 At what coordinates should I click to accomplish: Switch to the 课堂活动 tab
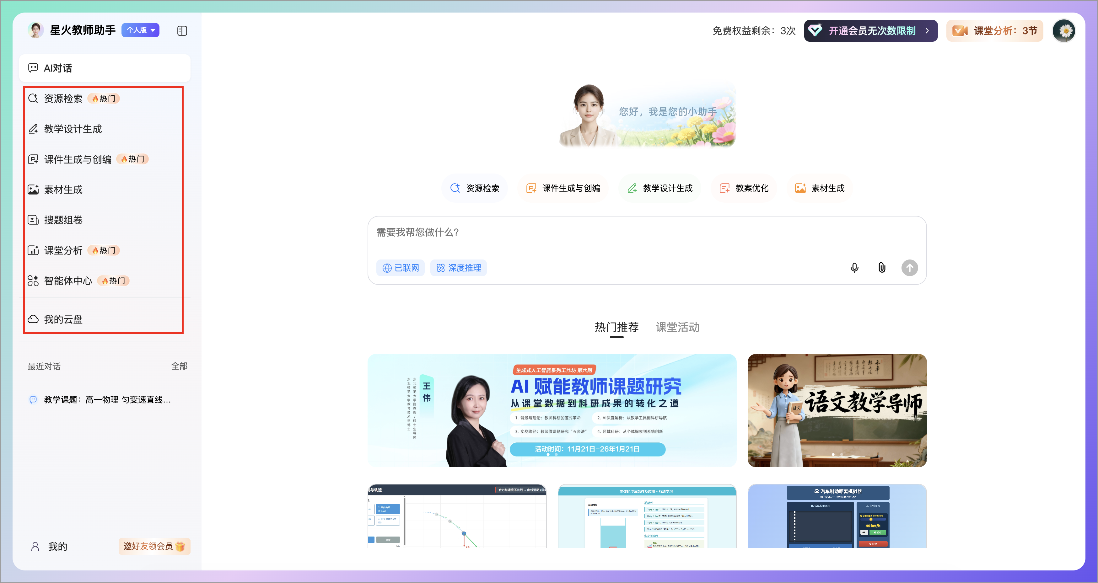pos(677,327)
